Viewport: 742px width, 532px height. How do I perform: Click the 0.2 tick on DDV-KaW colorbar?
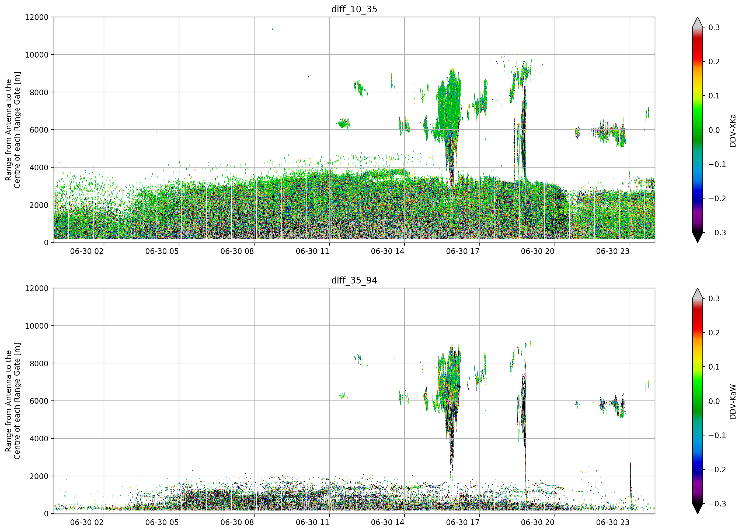[x=714, y=333]
